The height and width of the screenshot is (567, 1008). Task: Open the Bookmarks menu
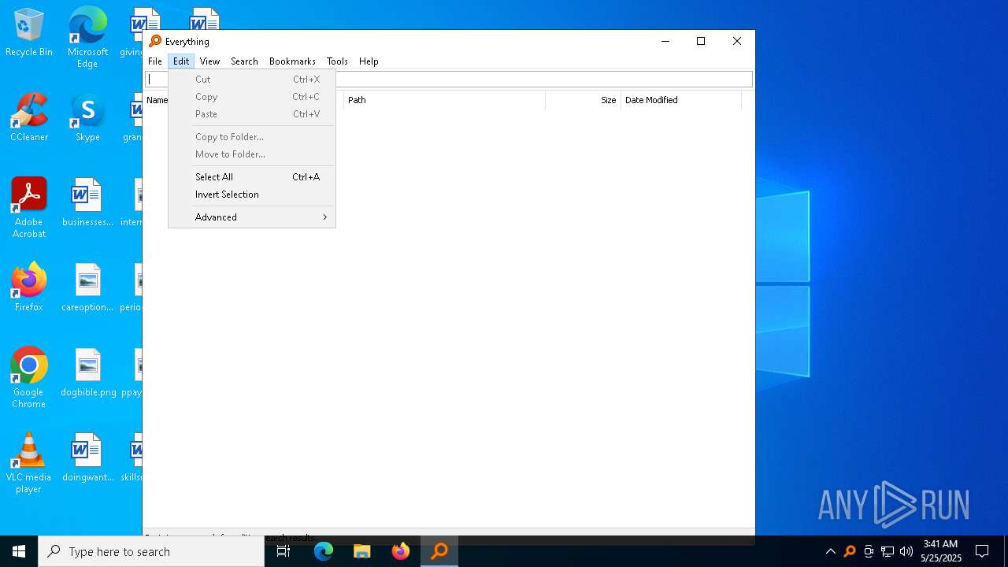(x=292, y=61)
